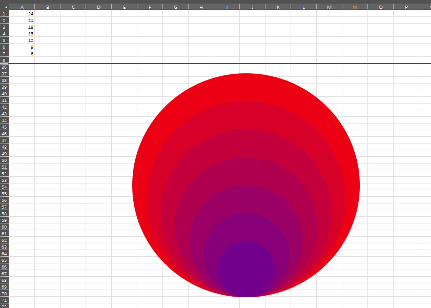431x308 pixels.
Task: Select column F header
Action: tap(150, 7)
